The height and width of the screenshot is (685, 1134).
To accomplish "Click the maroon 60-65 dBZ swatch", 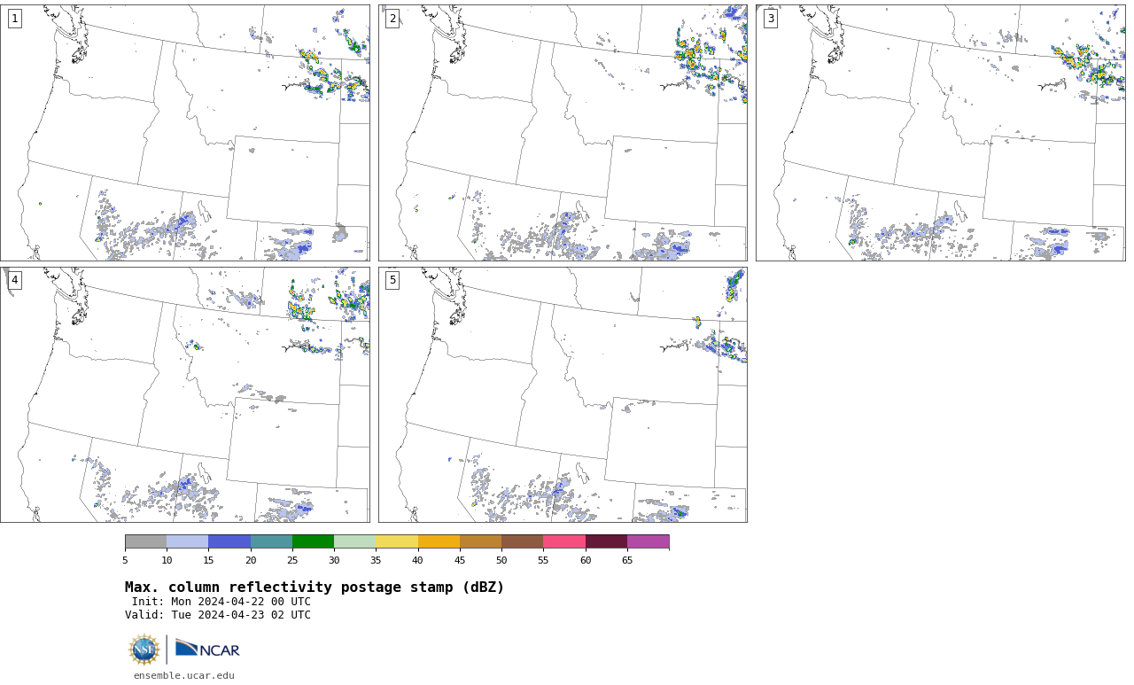I will [606, 541].
